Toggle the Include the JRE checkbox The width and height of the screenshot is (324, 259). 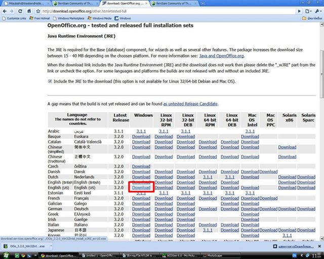[x=50, y=81]
